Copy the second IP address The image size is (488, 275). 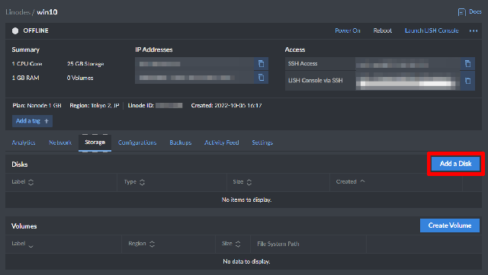point(261,77)
